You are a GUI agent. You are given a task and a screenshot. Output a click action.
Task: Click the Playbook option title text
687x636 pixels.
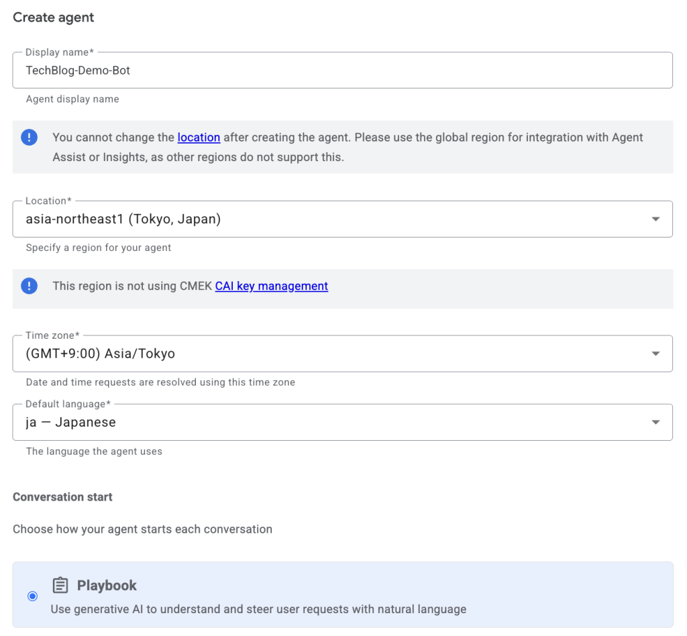click(107, 586)
